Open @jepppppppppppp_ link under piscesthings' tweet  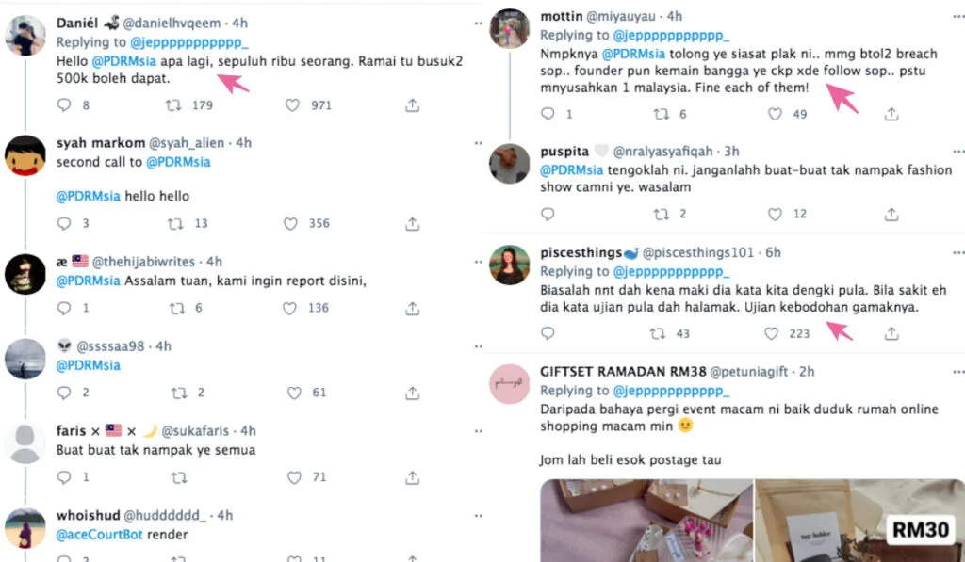[671, 271]
